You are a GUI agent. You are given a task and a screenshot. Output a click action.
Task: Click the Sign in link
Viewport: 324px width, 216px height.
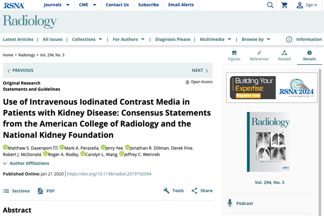(x=311, y=5)
